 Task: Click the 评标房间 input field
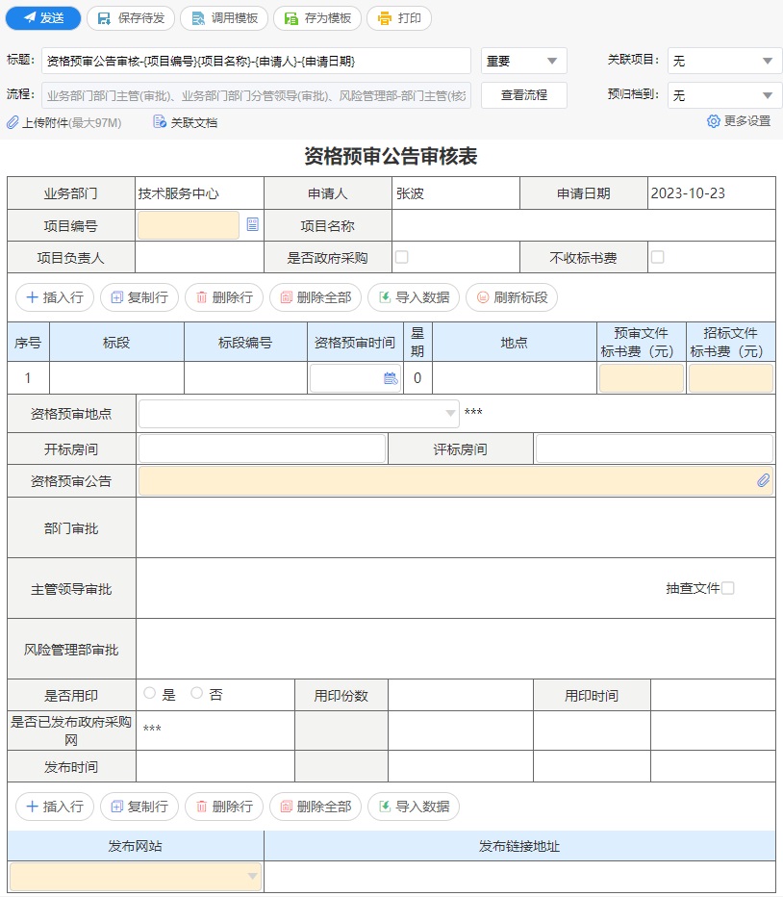point(654,449)
